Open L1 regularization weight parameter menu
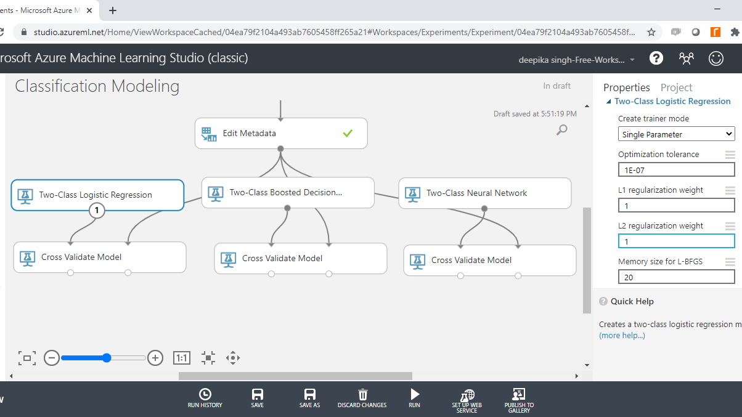The width and height of the screenshot is (742, 417). tap(730, 190)
